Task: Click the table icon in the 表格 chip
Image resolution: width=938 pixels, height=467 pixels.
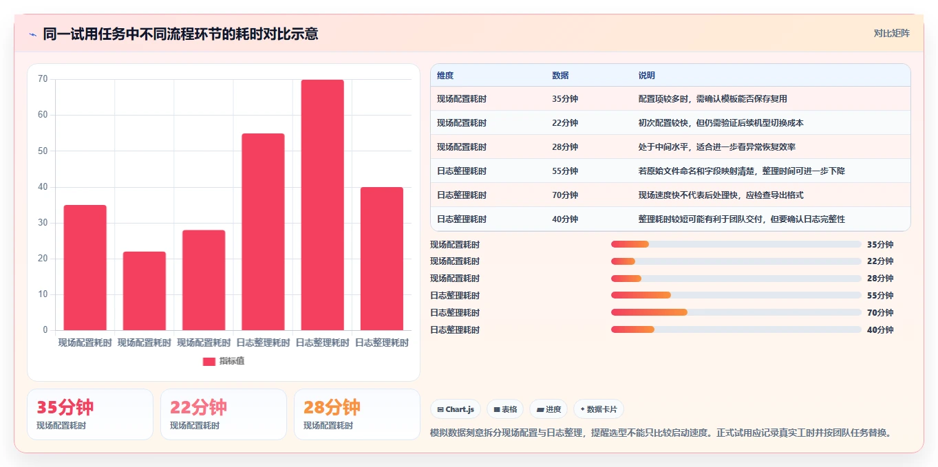Action: click(x=497, y=409)
